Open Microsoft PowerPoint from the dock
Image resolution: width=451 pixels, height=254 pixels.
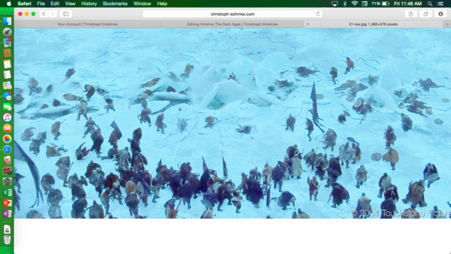(x=7, y=202)
